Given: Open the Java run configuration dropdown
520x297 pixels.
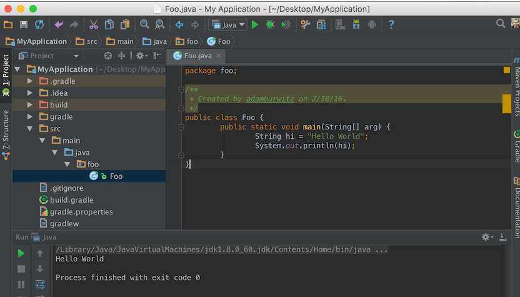Looking at the screenshot, I should 226,24.
